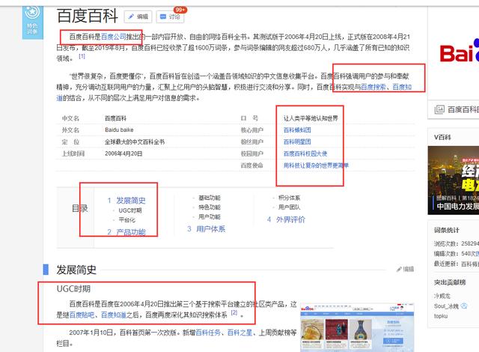Click the 目录 label
The image size is (479, 352).
click(79, 208)
